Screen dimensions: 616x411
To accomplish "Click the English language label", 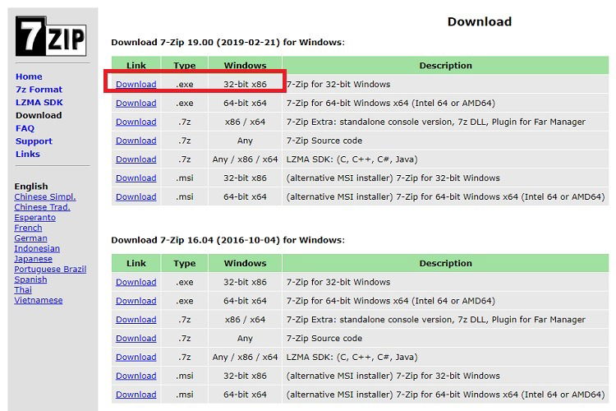I will click(x=31, y=187).
